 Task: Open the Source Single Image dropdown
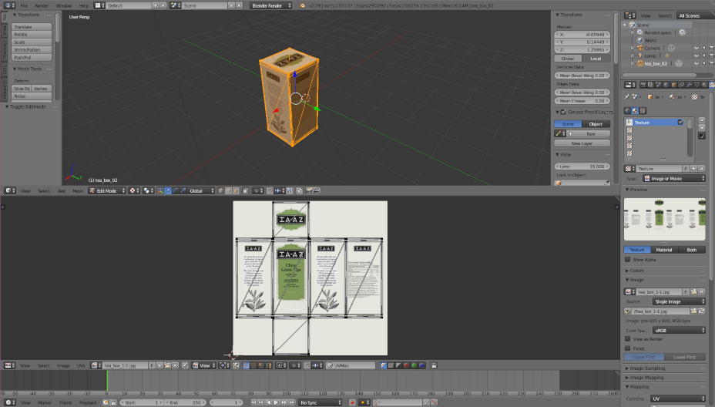[679, 301]
